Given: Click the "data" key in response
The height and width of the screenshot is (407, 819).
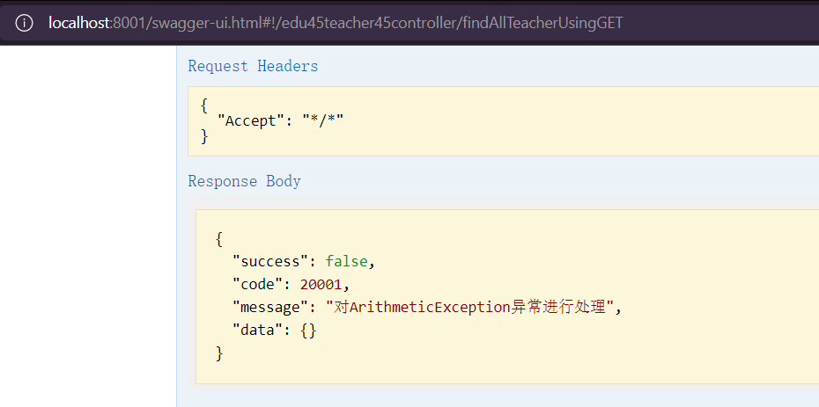Looking at the screenshot, I should 259,331.
